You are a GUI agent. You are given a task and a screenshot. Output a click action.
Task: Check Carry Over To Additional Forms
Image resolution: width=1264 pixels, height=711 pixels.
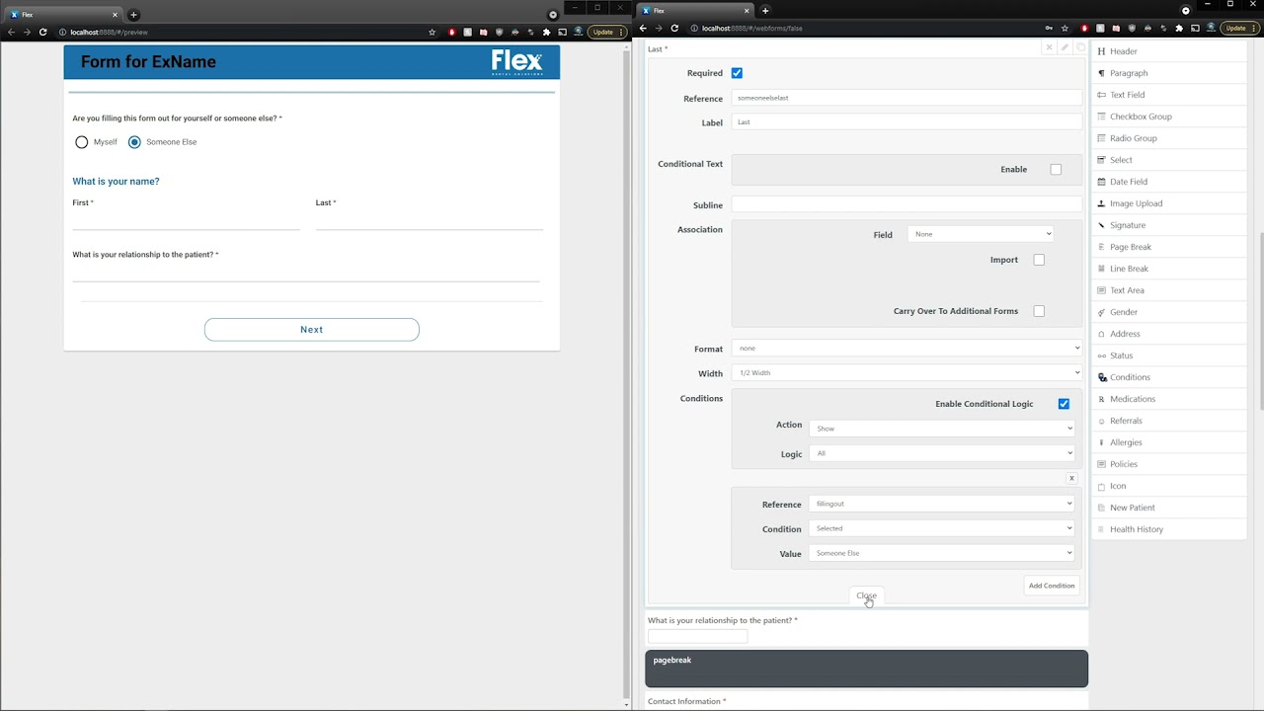point(1039,311)
